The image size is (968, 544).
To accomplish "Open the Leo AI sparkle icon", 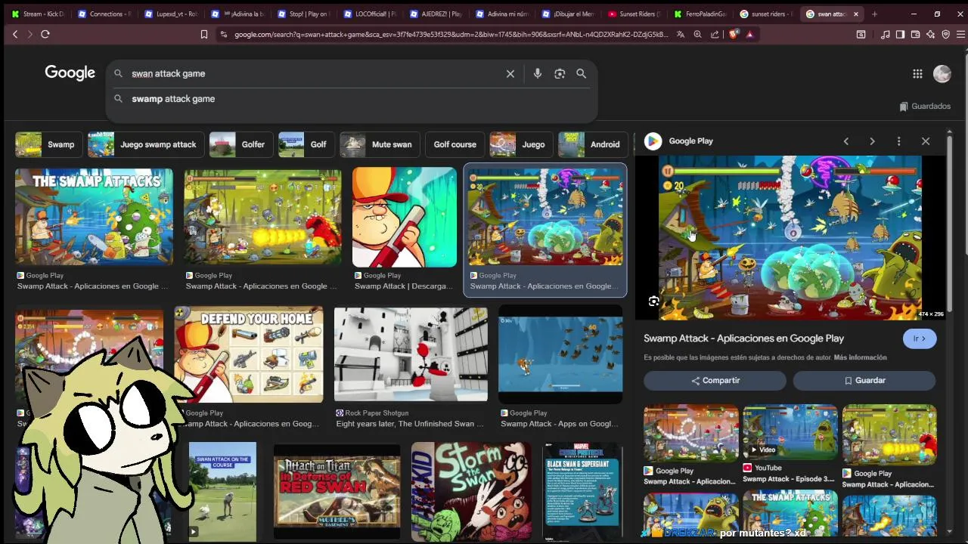I will tap(930, 34).
